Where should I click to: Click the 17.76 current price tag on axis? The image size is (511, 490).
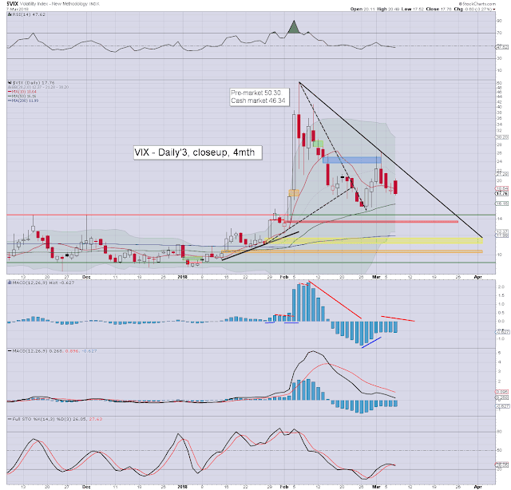click(501, 193)
